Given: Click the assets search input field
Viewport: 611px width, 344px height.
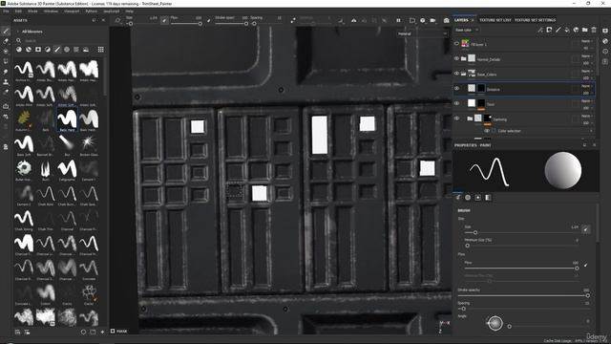Looking at the screenshot, I should point(60,40).
